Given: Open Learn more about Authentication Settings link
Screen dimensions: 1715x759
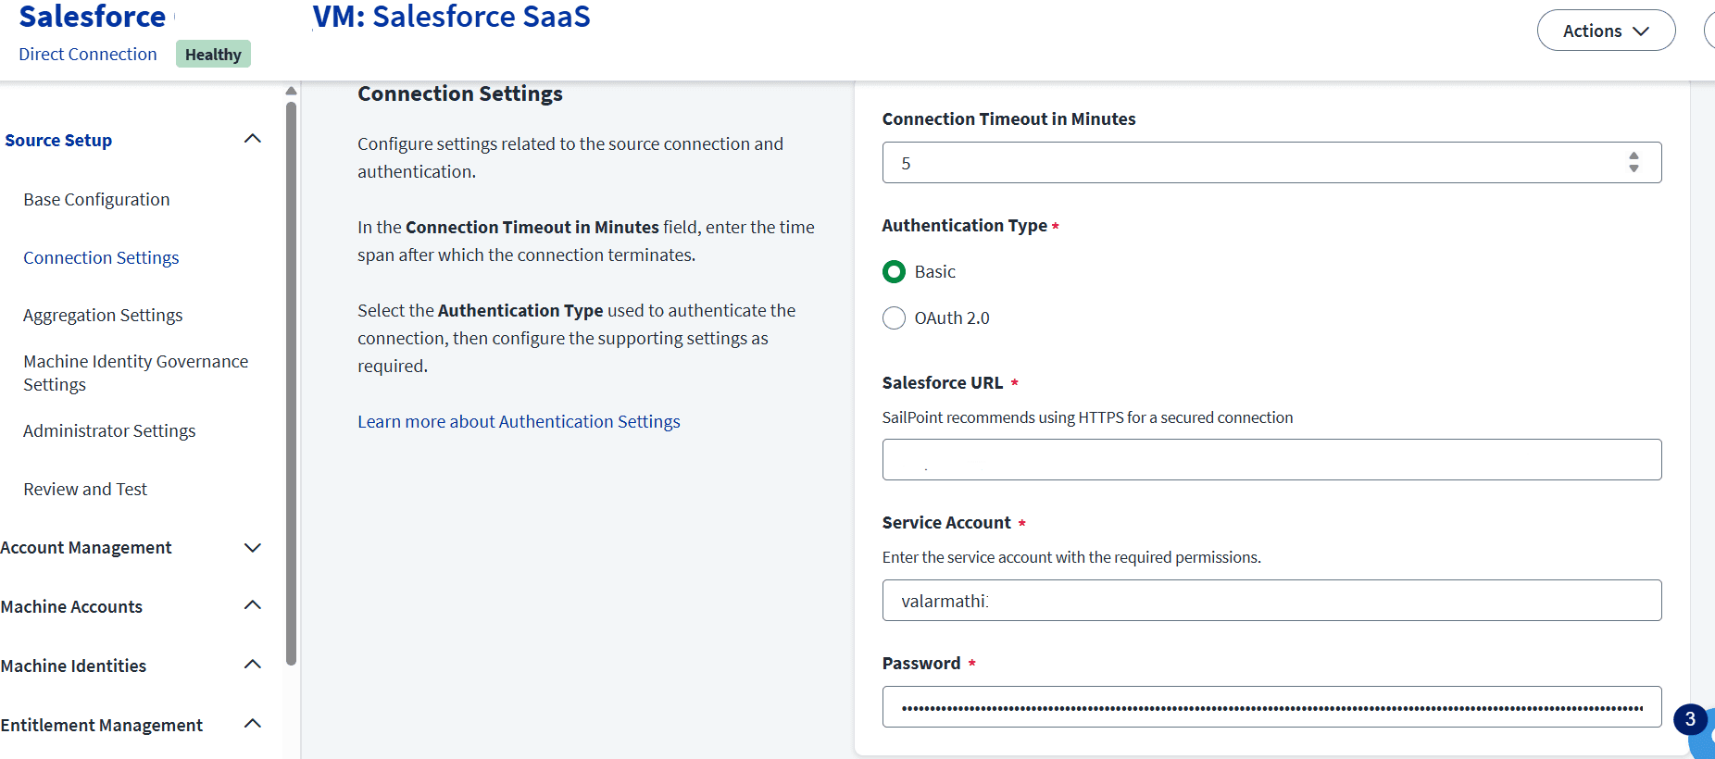Looking at the screenshot, I should (x=519, y=421).
